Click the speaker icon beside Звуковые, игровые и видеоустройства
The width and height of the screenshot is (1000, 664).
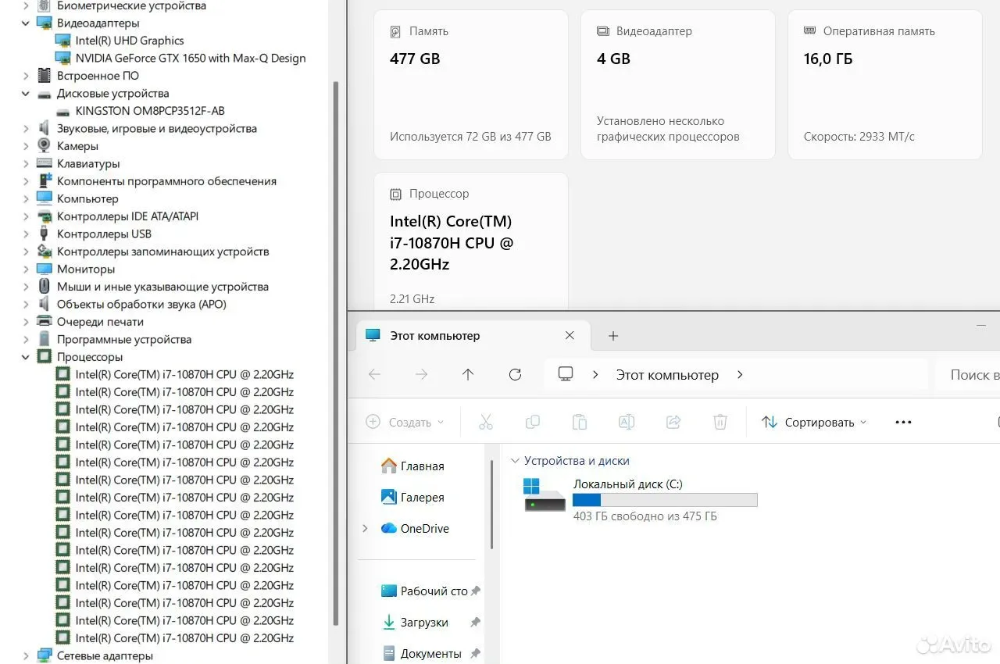click(45, 128)
